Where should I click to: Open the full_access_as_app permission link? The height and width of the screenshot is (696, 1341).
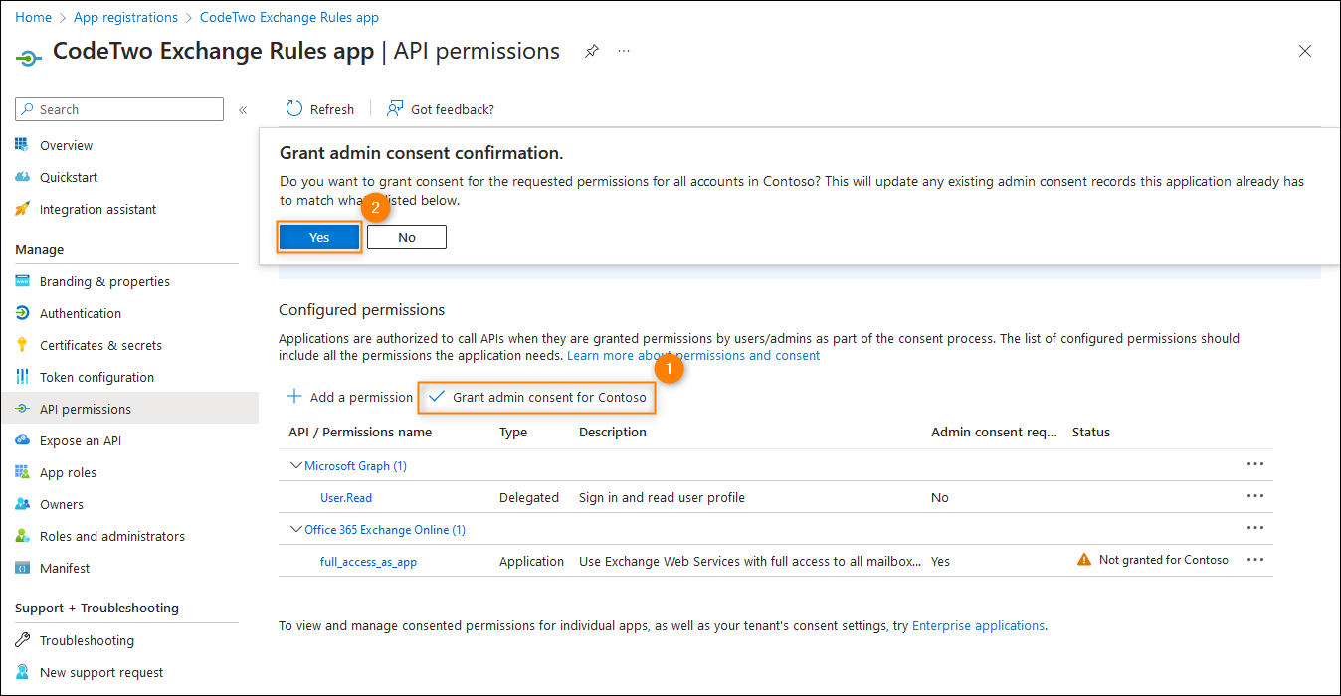click(368, 561)
